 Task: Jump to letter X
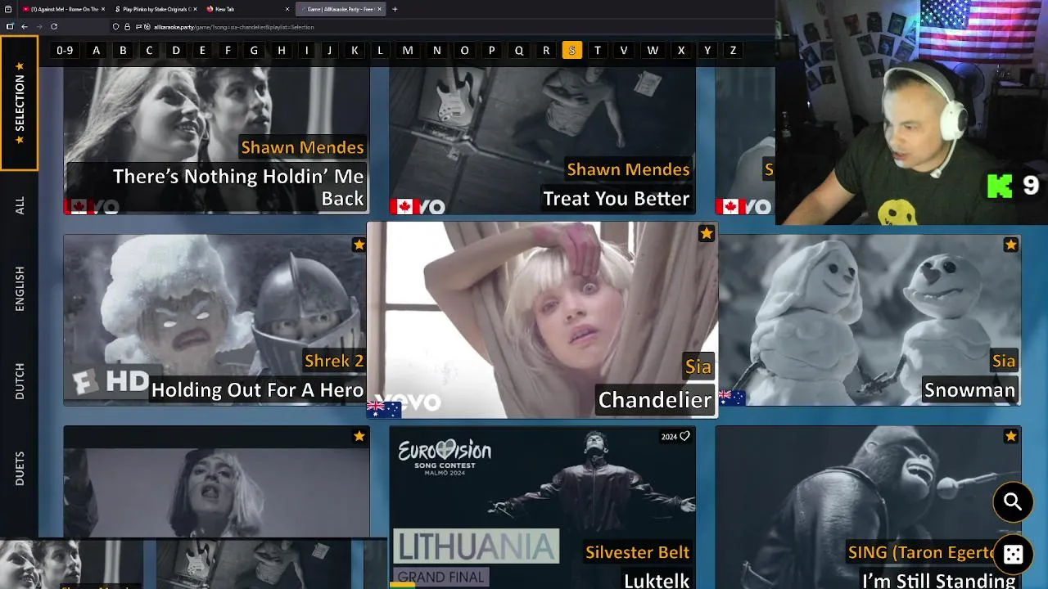[681, 51]
